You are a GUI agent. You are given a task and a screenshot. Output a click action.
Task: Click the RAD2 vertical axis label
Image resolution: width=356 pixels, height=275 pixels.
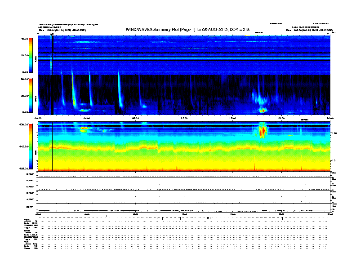tap(36, 59)
